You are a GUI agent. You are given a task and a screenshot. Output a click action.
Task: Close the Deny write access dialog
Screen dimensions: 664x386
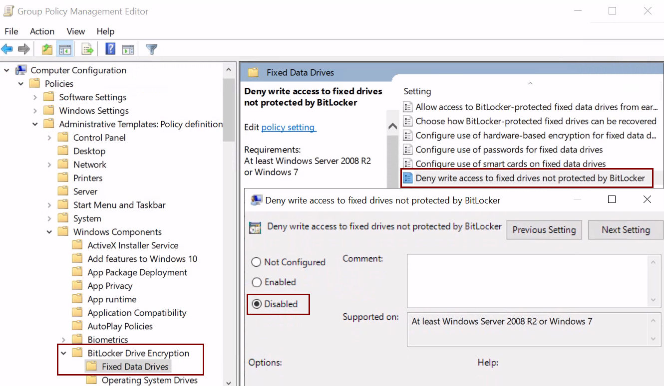[647, 199]
